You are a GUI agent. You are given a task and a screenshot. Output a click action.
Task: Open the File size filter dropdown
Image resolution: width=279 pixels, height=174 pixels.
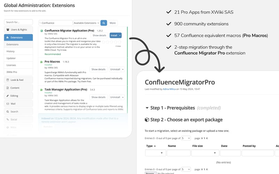click(205, 153)
